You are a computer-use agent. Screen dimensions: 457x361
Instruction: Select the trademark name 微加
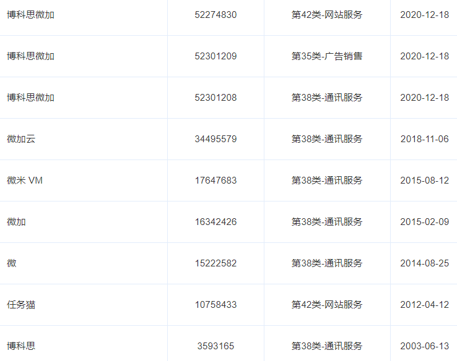[16, 222]
